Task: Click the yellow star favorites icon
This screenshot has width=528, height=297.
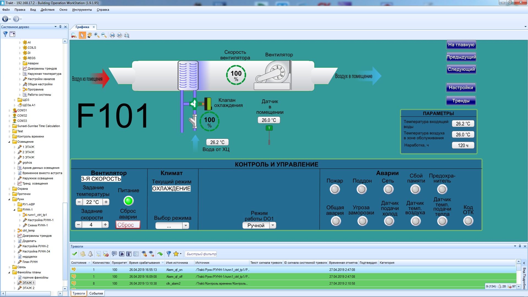Action: point(176,254)
